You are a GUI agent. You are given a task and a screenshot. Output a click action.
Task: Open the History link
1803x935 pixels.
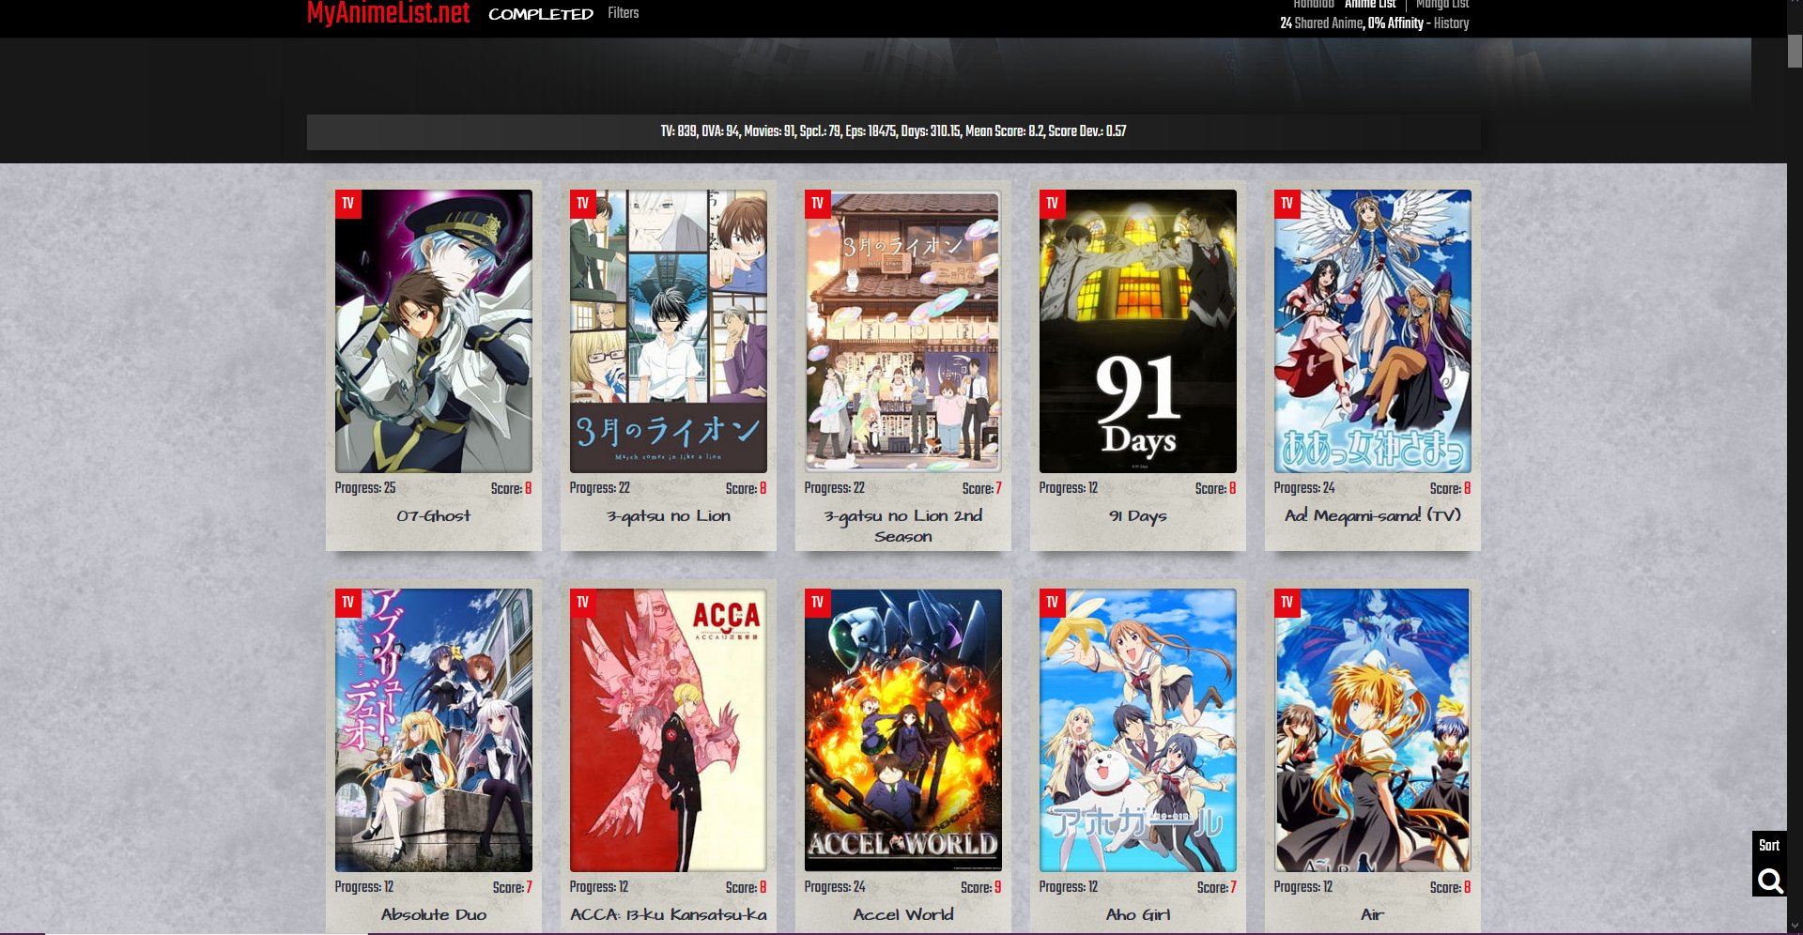[1451, 23]
